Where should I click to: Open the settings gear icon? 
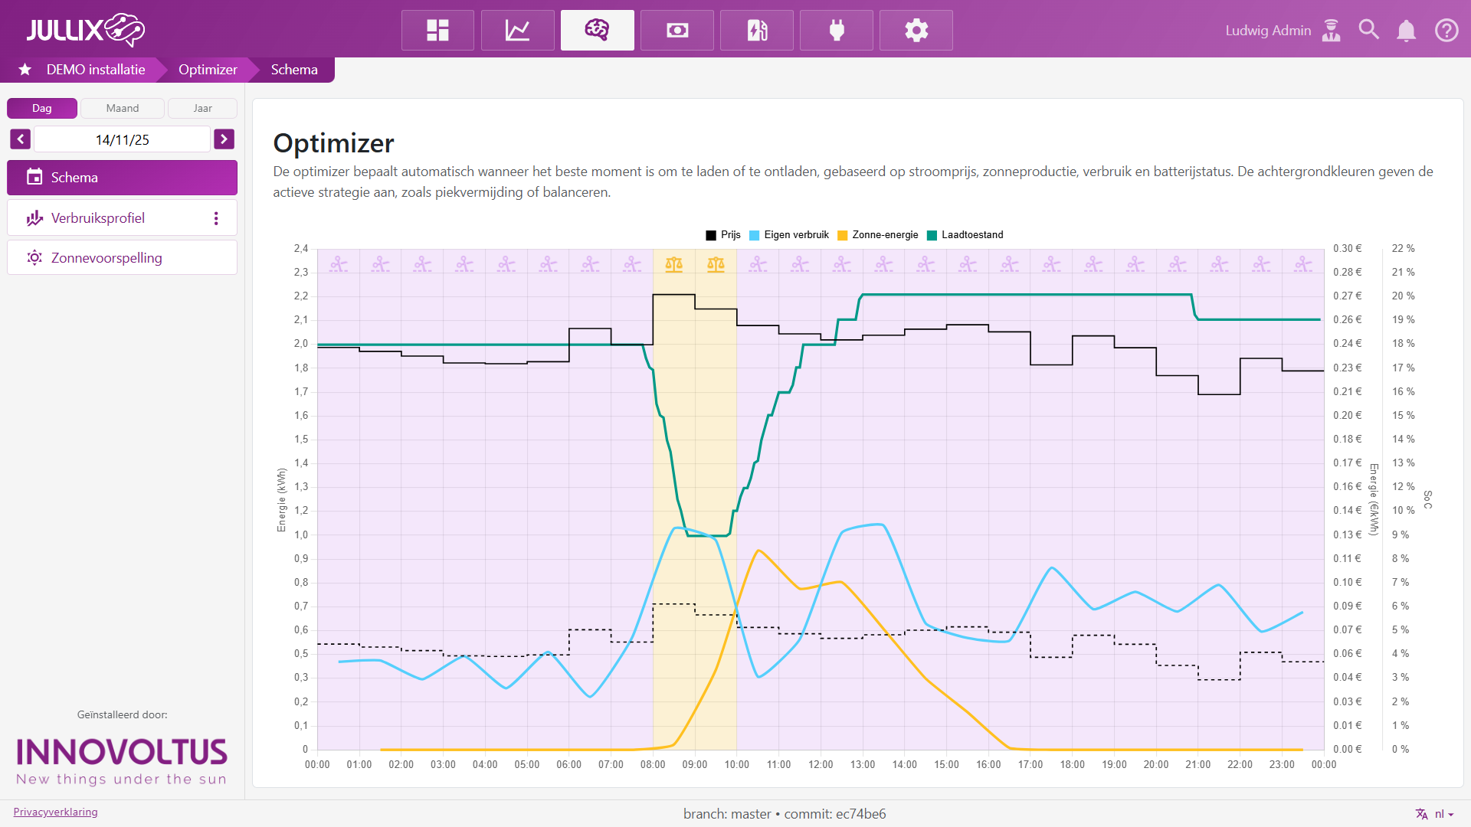click(x=916, y=31)
